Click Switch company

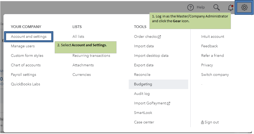[x=215, y=75]
